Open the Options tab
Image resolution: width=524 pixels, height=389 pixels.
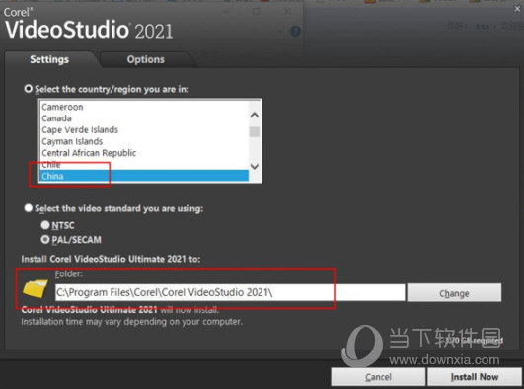pos(146,59)
